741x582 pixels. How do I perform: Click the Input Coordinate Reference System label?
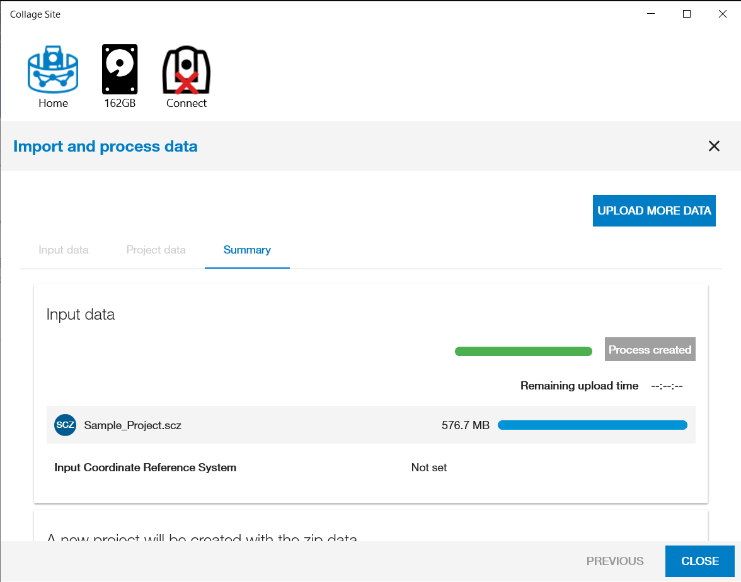click(146, 467)
